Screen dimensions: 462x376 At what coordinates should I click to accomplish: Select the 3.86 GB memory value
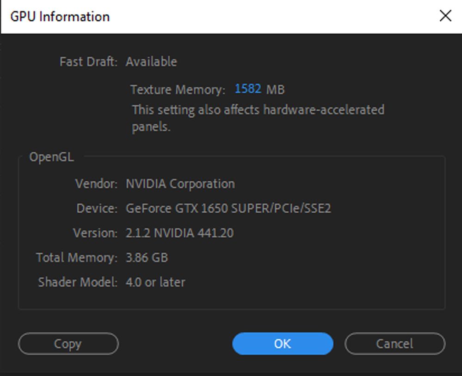click(x=147, y=257)
